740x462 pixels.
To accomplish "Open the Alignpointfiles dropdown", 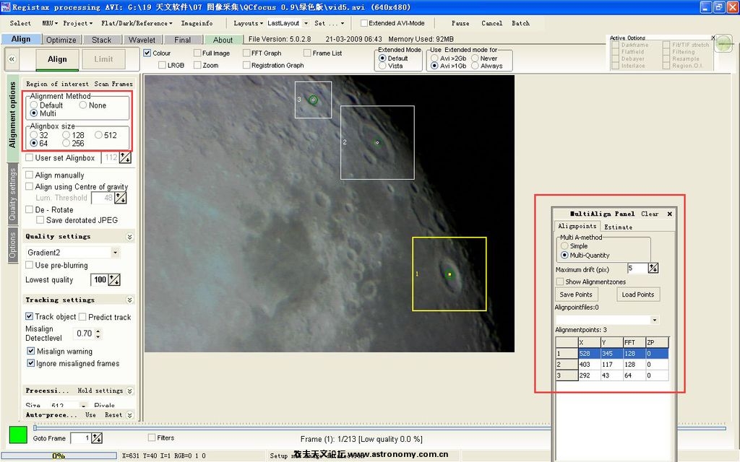I will click(654, 320).
